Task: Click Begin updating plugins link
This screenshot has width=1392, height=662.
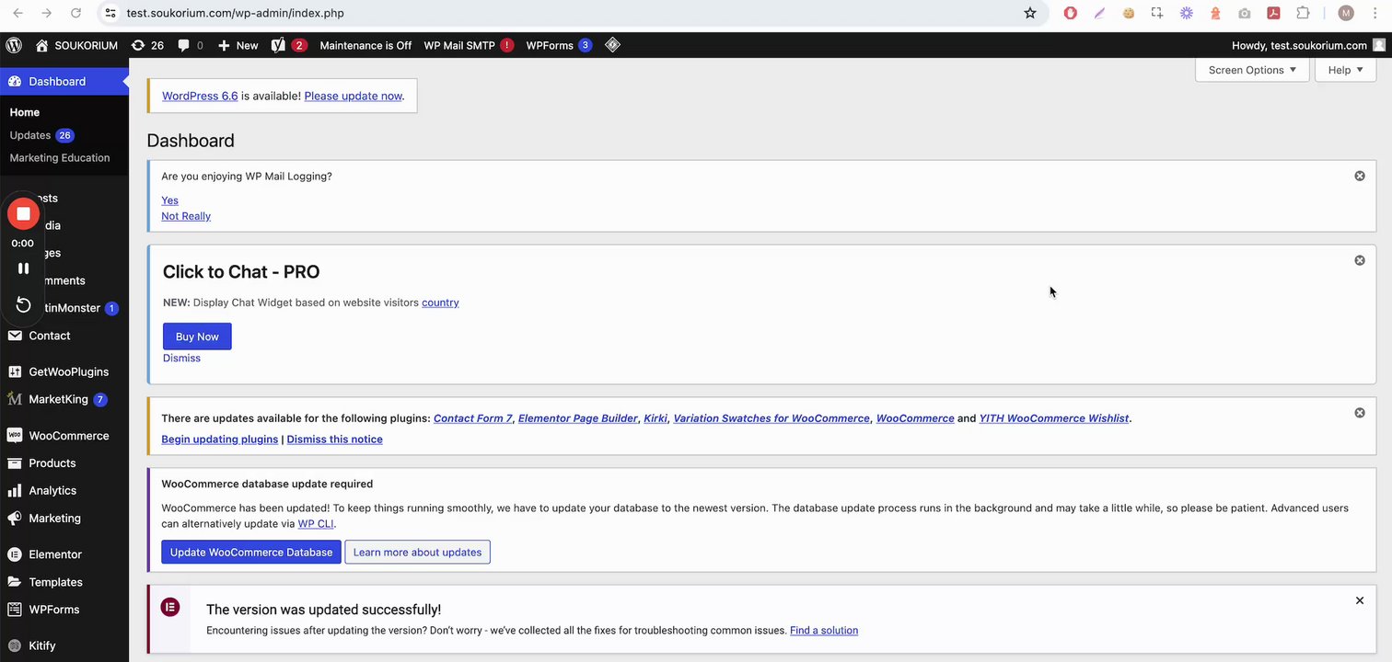Action: click(219, 439)
